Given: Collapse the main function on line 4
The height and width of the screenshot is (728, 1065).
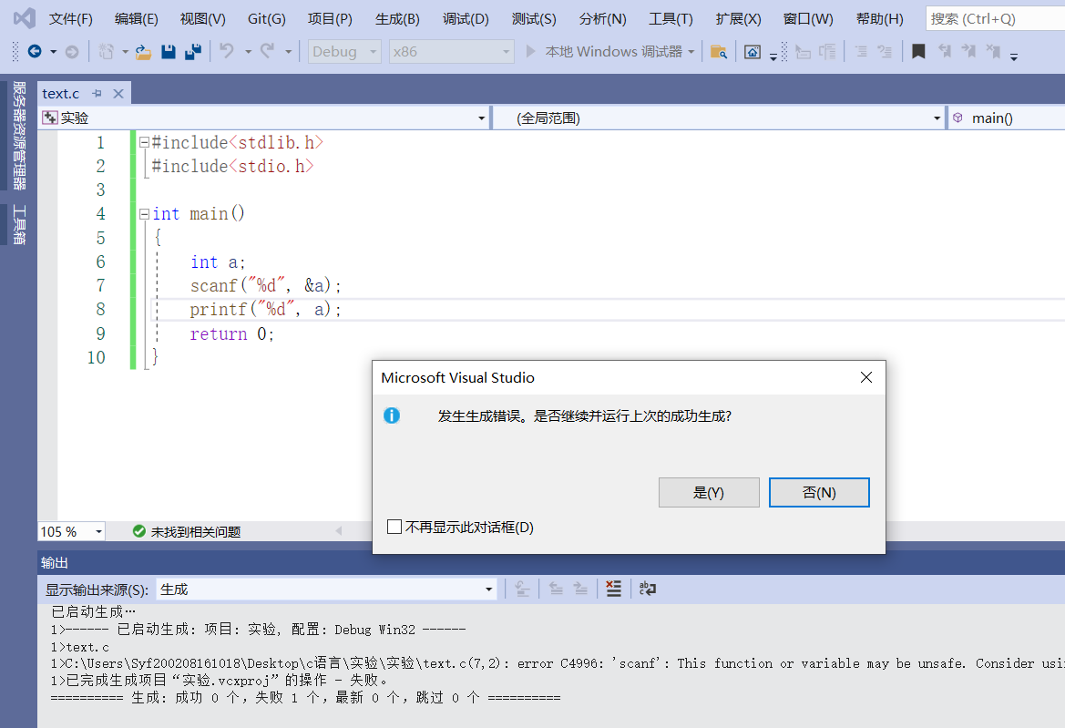Looking at the screenshot, I should tap(144, 214).
